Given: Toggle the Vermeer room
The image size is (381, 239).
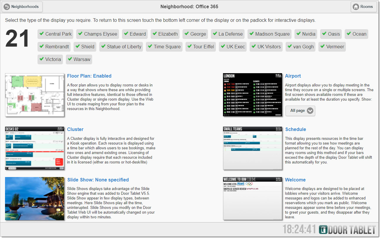Looking at the screenshot, I should pyautogui.click(x=332, y=47).
